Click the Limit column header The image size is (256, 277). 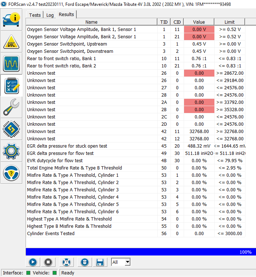click(x=229, y=22)
